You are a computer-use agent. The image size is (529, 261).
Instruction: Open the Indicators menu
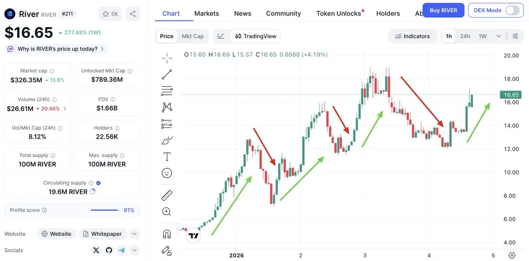click(413, 36)
